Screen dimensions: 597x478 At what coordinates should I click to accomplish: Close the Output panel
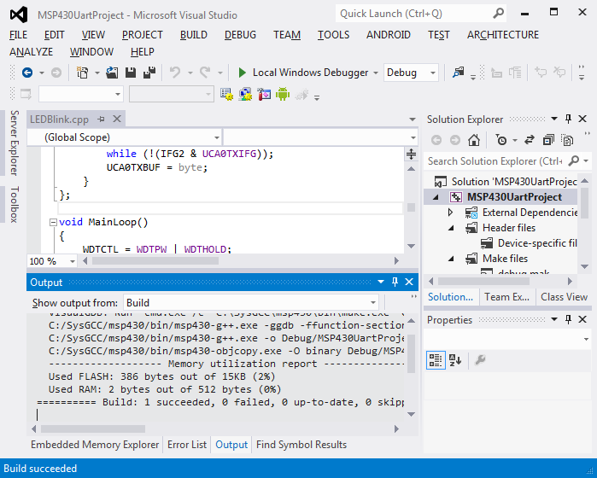tap(409, 282)
